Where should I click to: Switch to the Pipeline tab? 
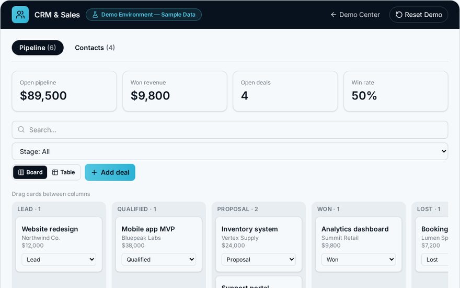[38, 48]
